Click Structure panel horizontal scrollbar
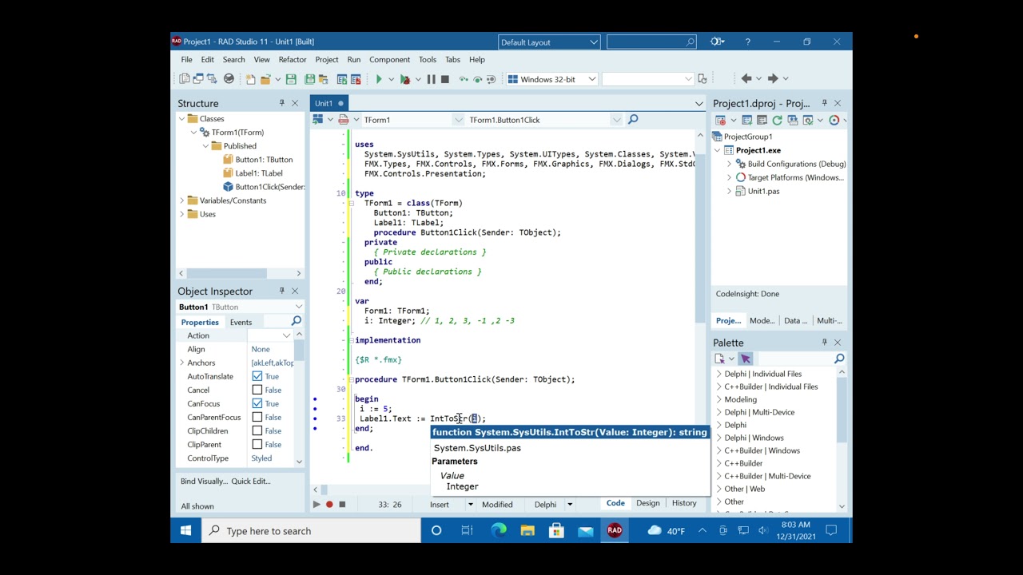This screenshot has width=1023, height=575. pos(240,273)
